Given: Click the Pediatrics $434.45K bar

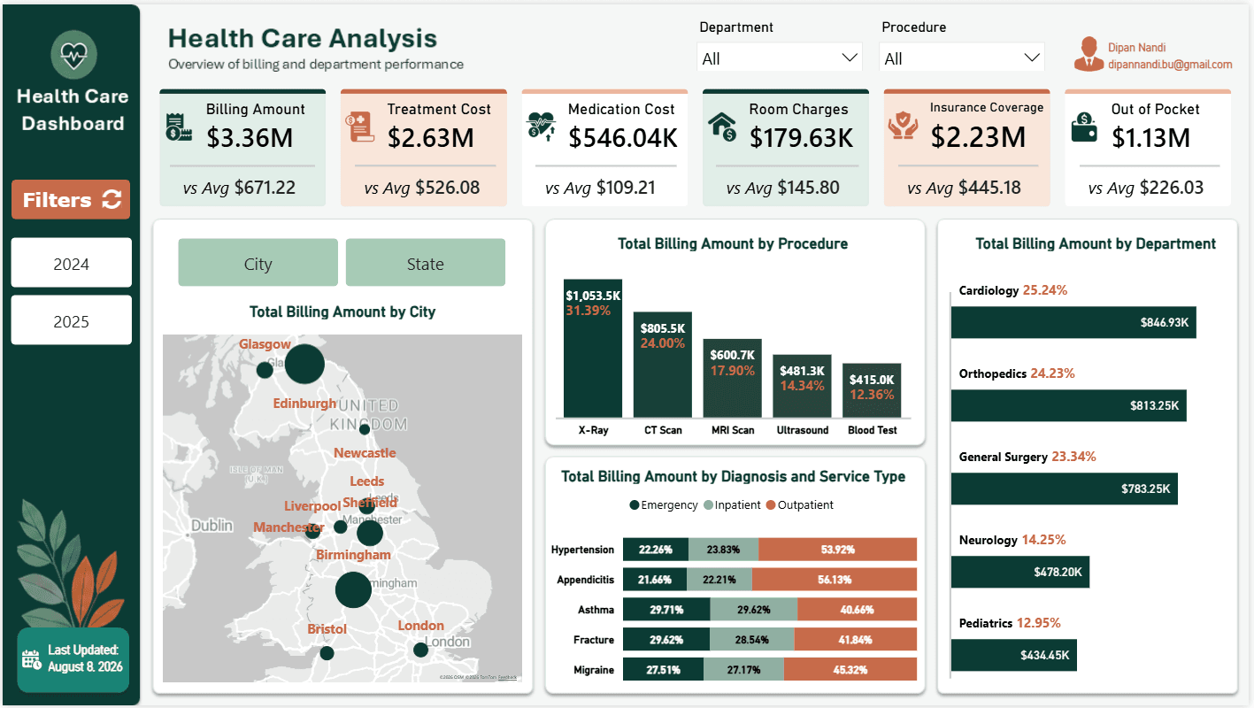Looking at the screenshot, I should [1014, 655].
